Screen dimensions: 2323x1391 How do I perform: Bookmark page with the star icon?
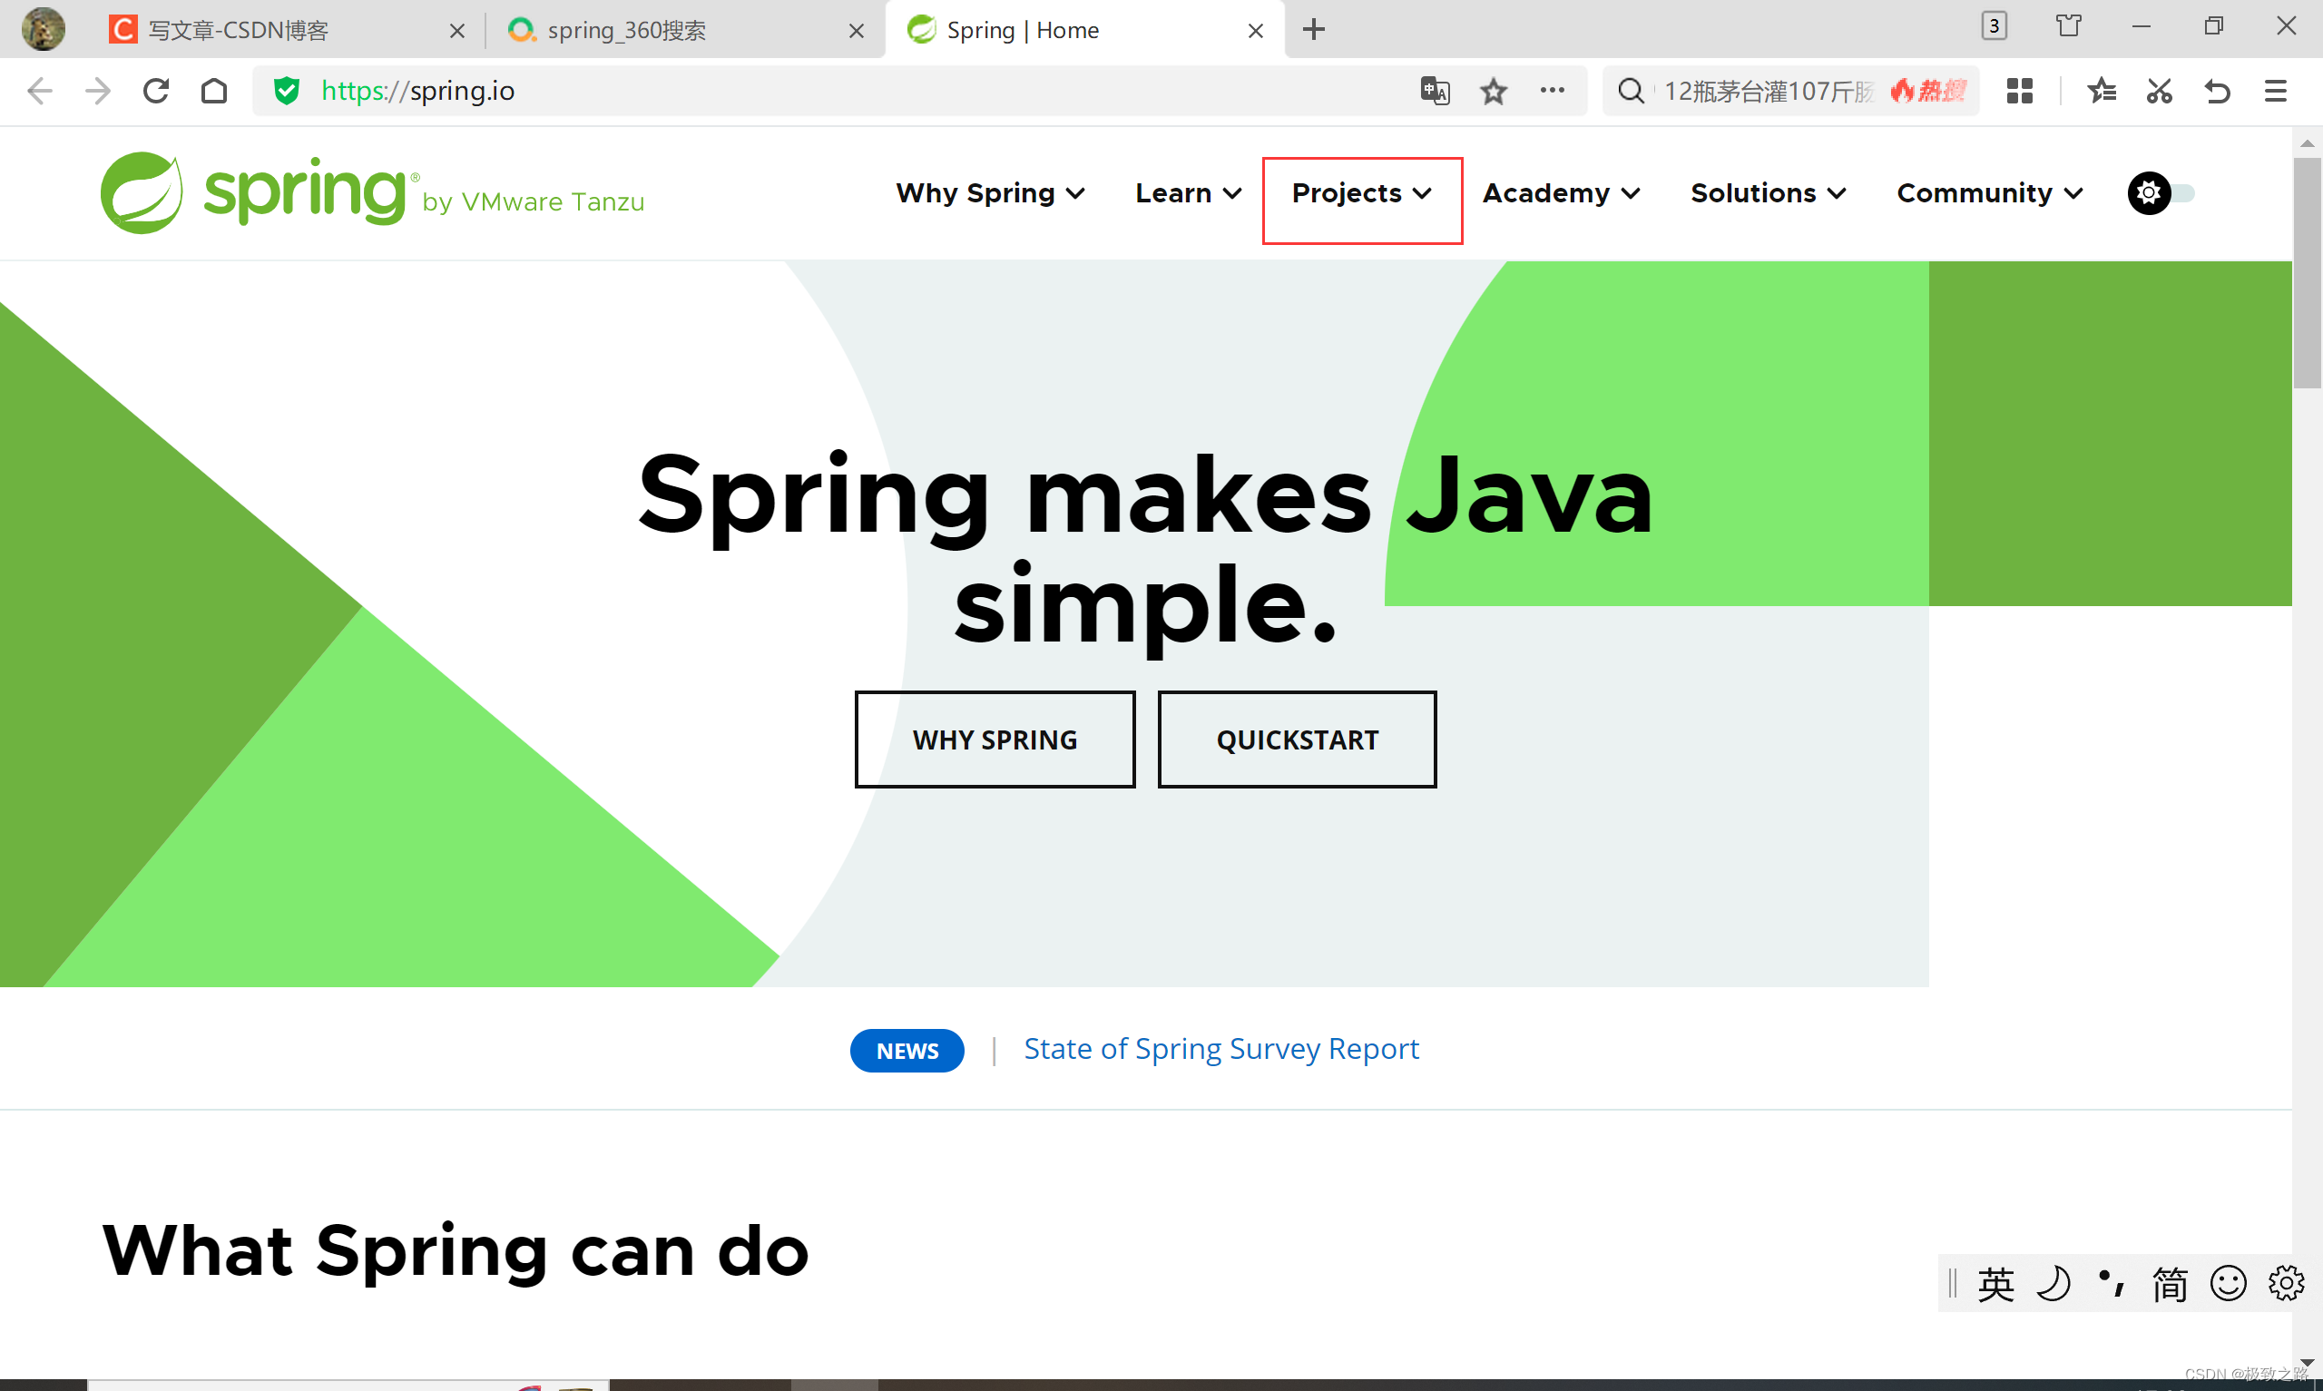point(1494,91)
